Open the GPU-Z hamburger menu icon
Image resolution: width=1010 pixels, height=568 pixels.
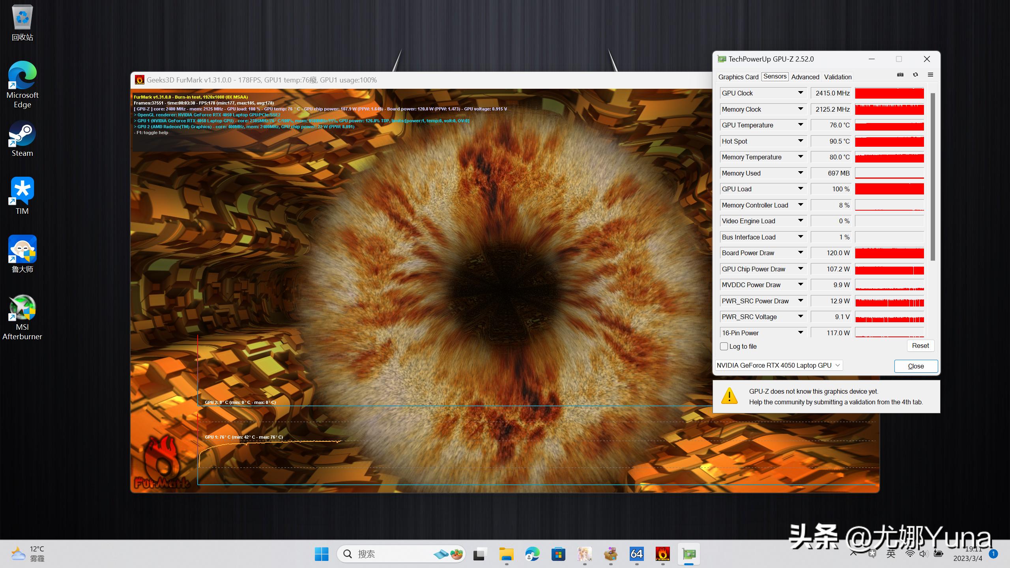[x=930, y=75]
